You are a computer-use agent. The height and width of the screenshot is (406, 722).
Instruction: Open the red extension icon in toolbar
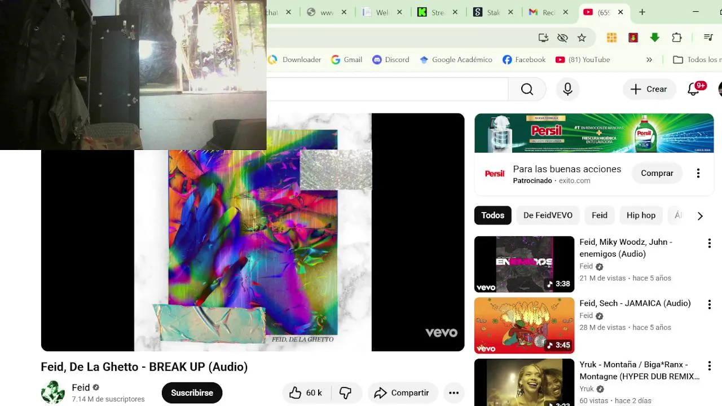click(633, 38)
